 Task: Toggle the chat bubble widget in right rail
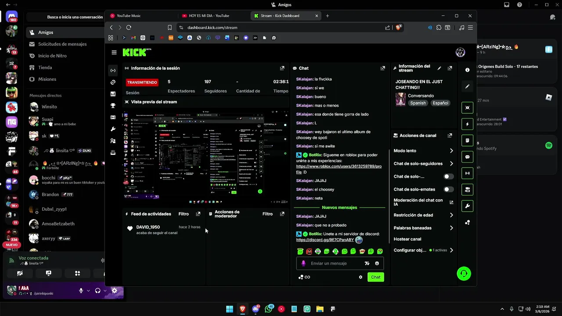pos(467,157)
